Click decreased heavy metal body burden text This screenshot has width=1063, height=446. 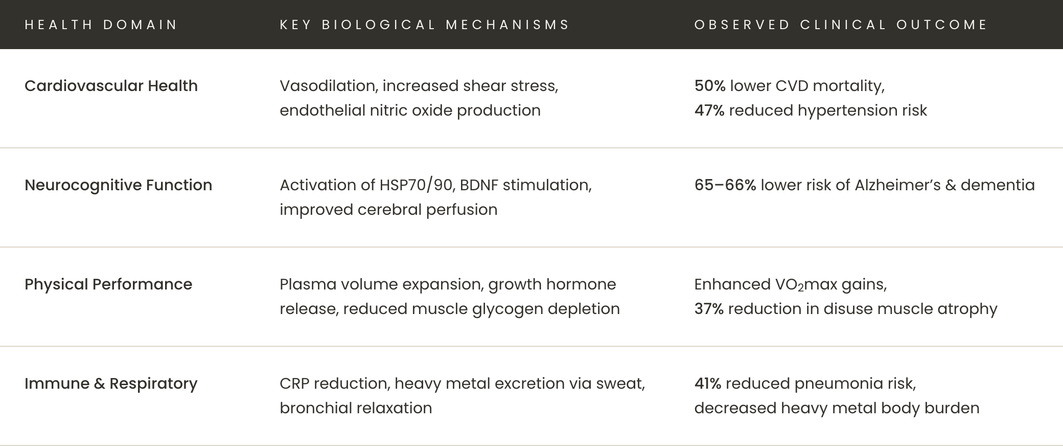(x=837, y=408)
